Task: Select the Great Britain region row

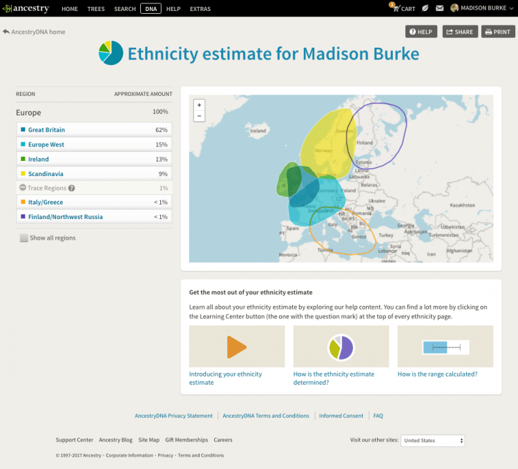Action: (94, 130)
